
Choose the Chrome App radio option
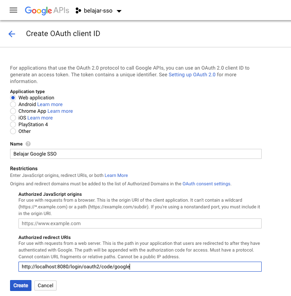point(13,111)
